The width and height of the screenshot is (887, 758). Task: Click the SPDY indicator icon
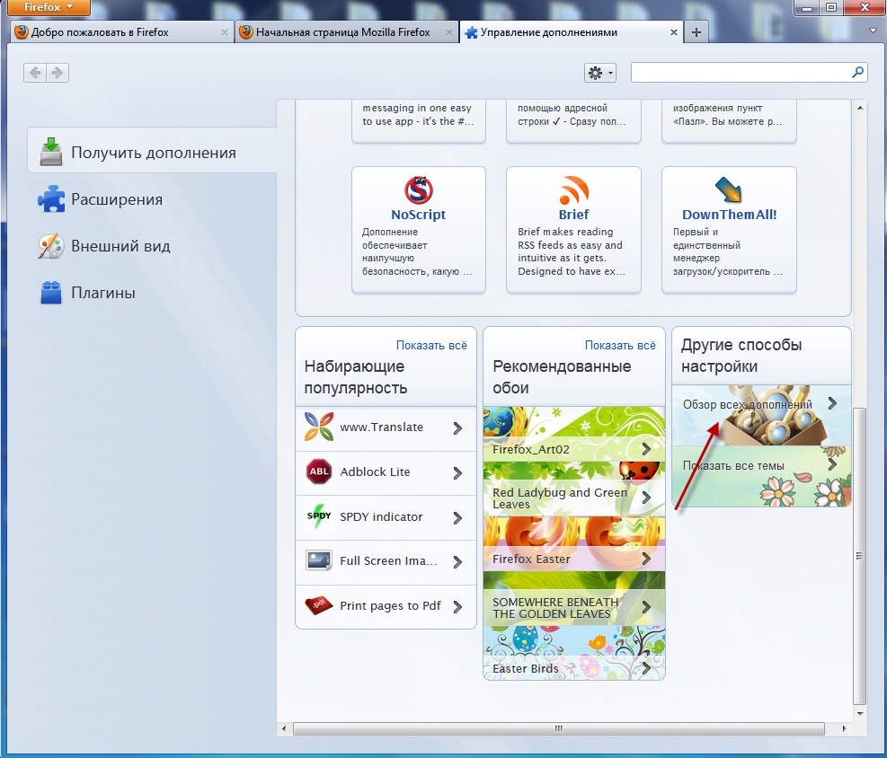pyautogui.click(x=318, y=516)
